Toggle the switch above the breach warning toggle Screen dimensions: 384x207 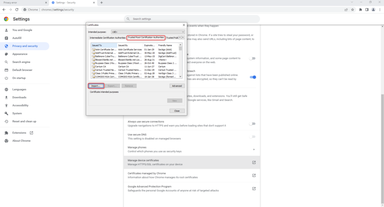(x=252, y=58)
